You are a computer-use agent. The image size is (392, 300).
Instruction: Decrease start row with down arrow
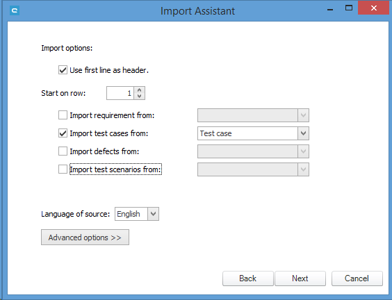click(140, 96)
